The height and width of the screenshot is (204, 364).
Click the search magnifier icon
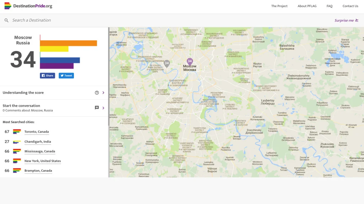[6, 20]
